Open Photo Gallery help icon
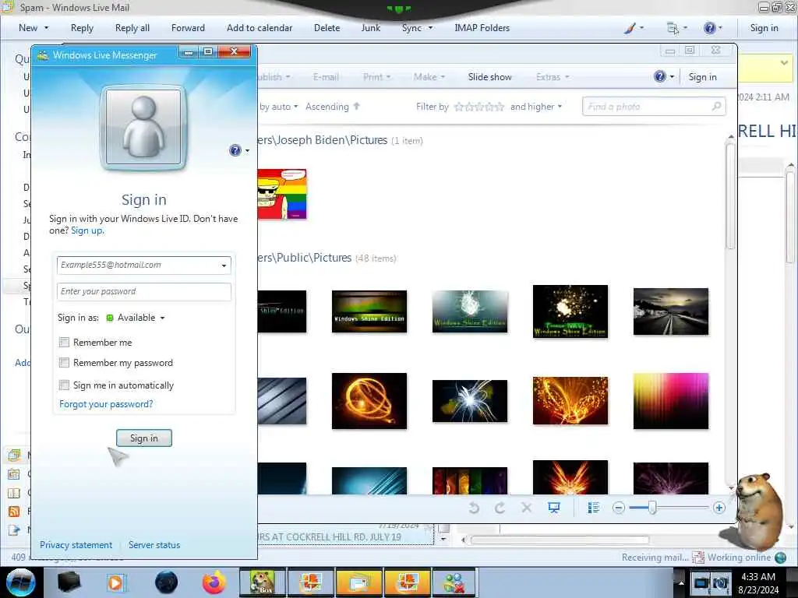 pos(659,77)
